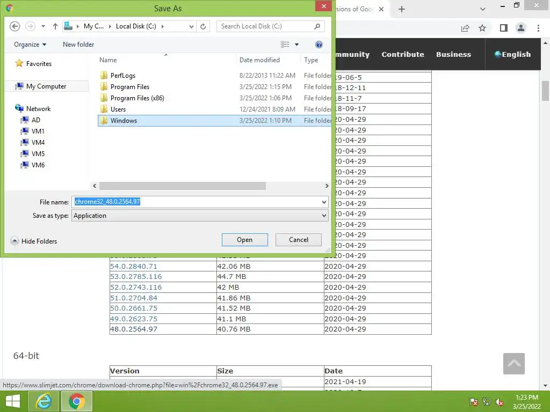Download version 54.0.2840.71
This screenshot has width=550, height=412.
coord(134,266)
